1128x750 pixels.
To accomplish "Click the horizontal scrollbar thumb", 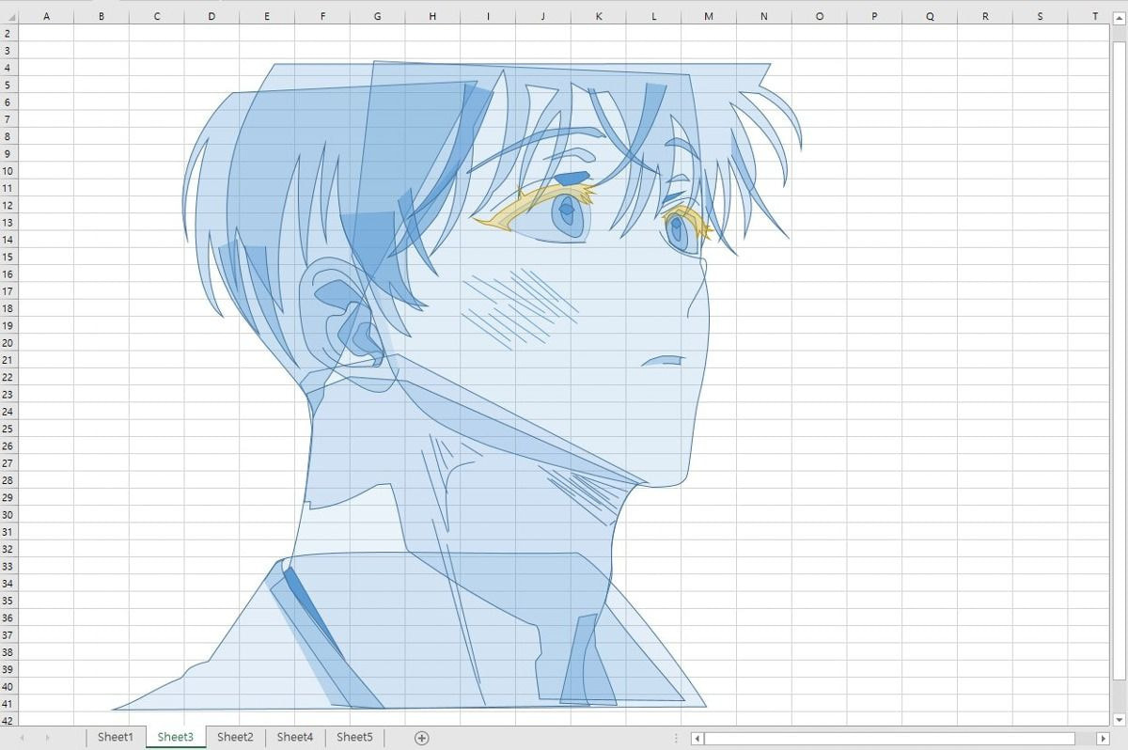I will point(889,740).
